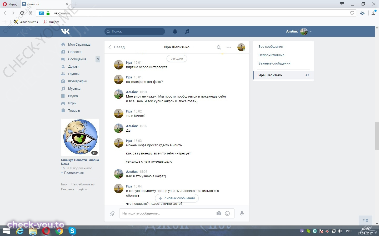Open the three-dots conversation actions menu
The height and width of the screenshot is (236, 380).
click(x=229, y=47)
